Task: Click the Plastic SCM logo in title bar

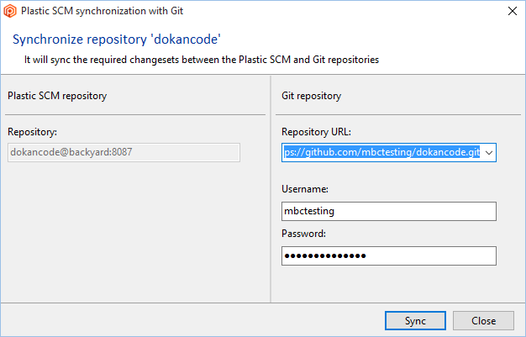Action: (x=10, y=12)
